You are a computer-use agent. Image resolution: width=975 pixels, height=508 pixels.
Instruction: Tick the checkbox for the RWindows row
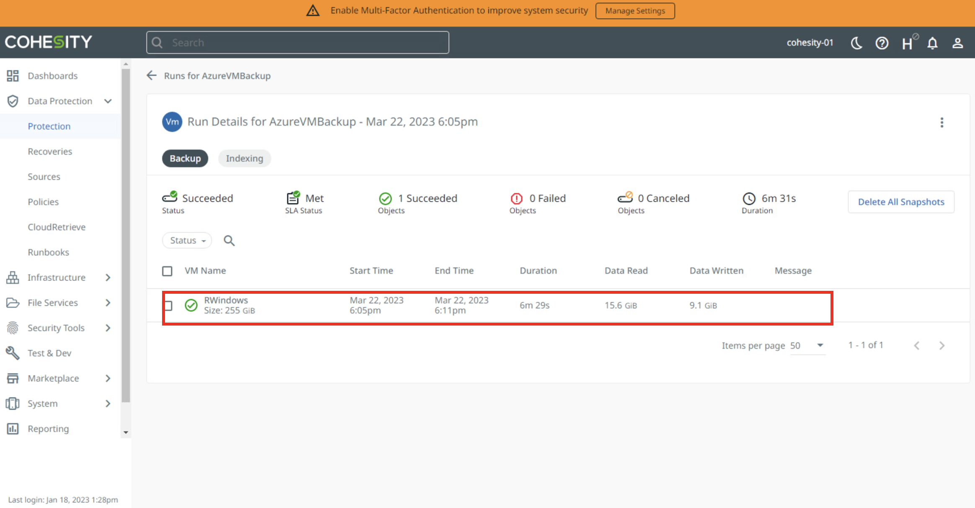coord(168,306)
